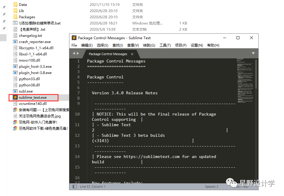This screenshot has height=196, width=284.
Task: Click line number 10 in editor gutter
Action: point(77,114)
